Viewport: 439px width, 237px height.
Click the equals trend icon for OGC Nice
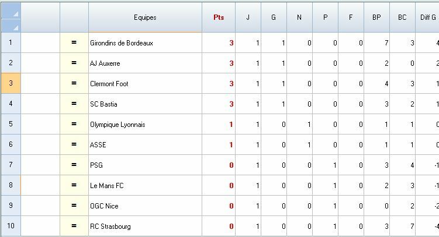pos(74,206)
